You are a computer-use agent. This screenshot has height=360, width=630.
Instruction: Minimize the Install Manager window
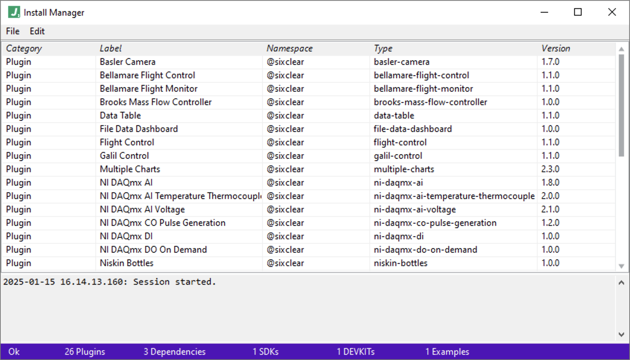[544, 12]
